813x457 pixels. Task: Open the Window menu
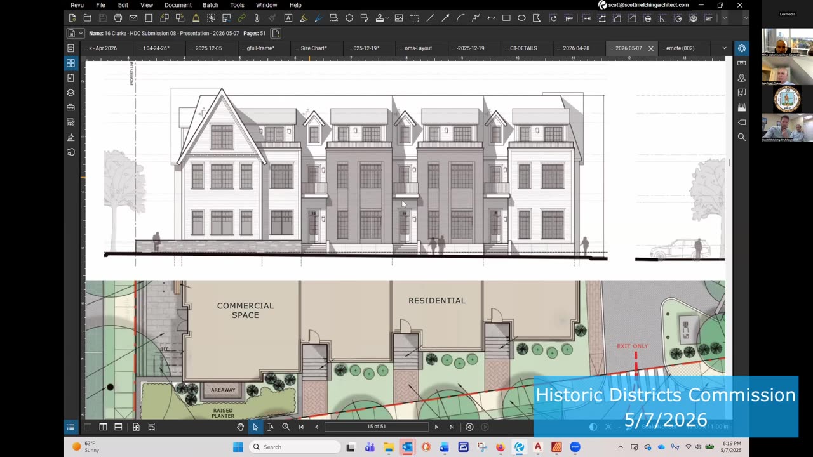tap(266, 5)
